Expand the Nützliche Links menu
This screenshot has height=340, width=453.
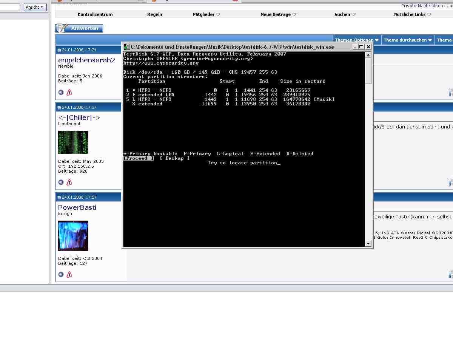[x=413, y=14]
